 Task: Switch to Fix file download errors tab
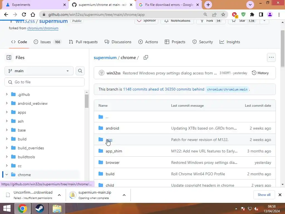click(x=169, y=5)
